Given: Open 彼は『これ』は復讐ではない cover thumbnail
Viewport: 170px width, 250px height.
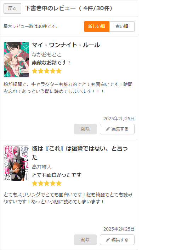Looking at the screenshot, I should pyautogui.click(x=16, y=163).
